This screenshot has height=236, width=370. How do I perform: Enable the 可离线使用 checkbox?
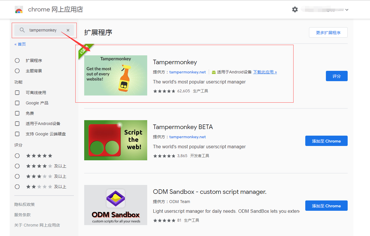point(17,92)
